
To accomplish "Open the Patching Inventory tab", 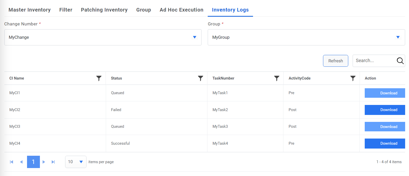I will point(104,10).
